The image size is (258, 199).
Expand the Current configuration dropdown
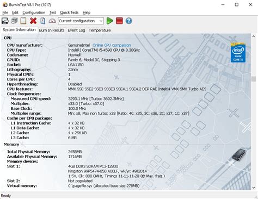[81, 21]
